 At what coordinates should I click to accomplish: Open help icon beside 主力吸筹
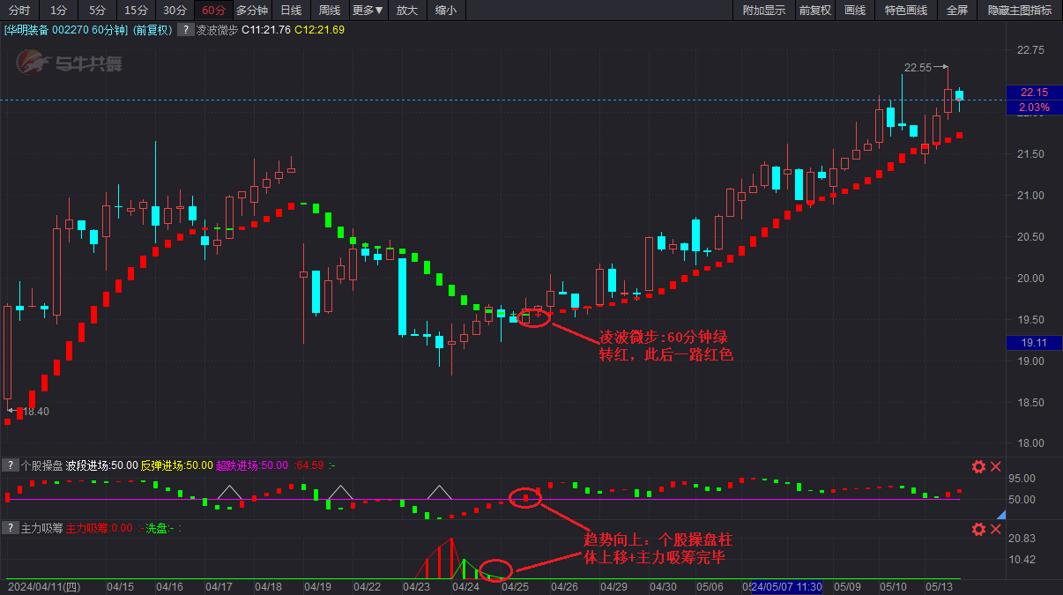tap(10, 529)
